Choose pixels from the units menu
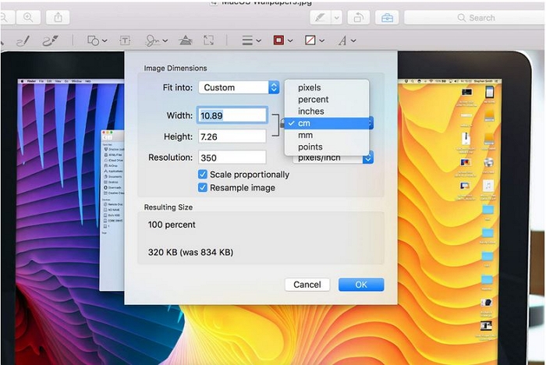 tap(310, 88)
